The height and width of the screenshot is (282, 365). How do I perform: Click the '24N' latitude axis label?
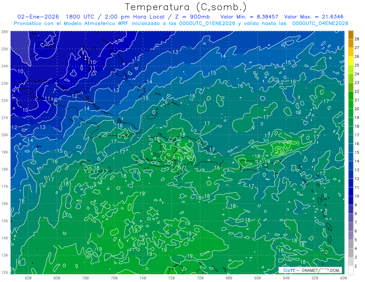click(x=5, y=66)
